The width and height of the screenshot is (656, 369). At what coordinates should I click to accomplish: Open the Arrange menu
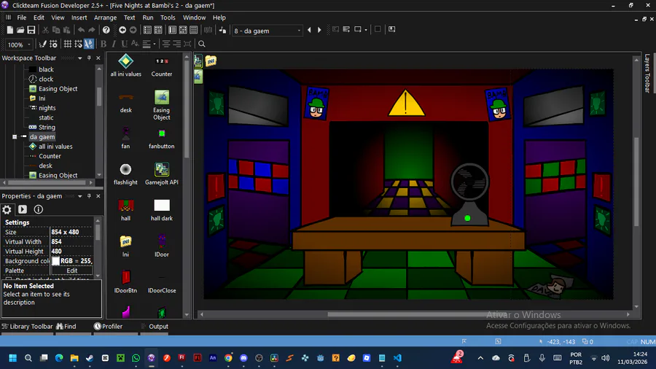105,18
